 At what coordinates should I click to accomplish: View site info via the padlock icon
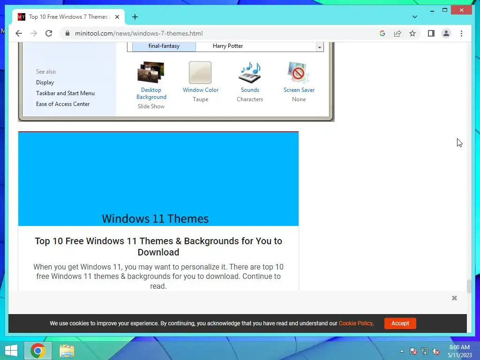[67, 33]
